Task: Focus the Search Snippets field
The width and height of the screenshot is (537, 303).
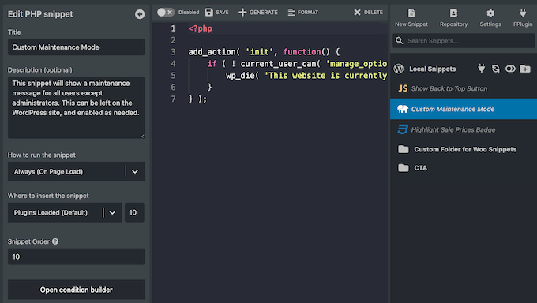Action: click(x=464, y=41)
